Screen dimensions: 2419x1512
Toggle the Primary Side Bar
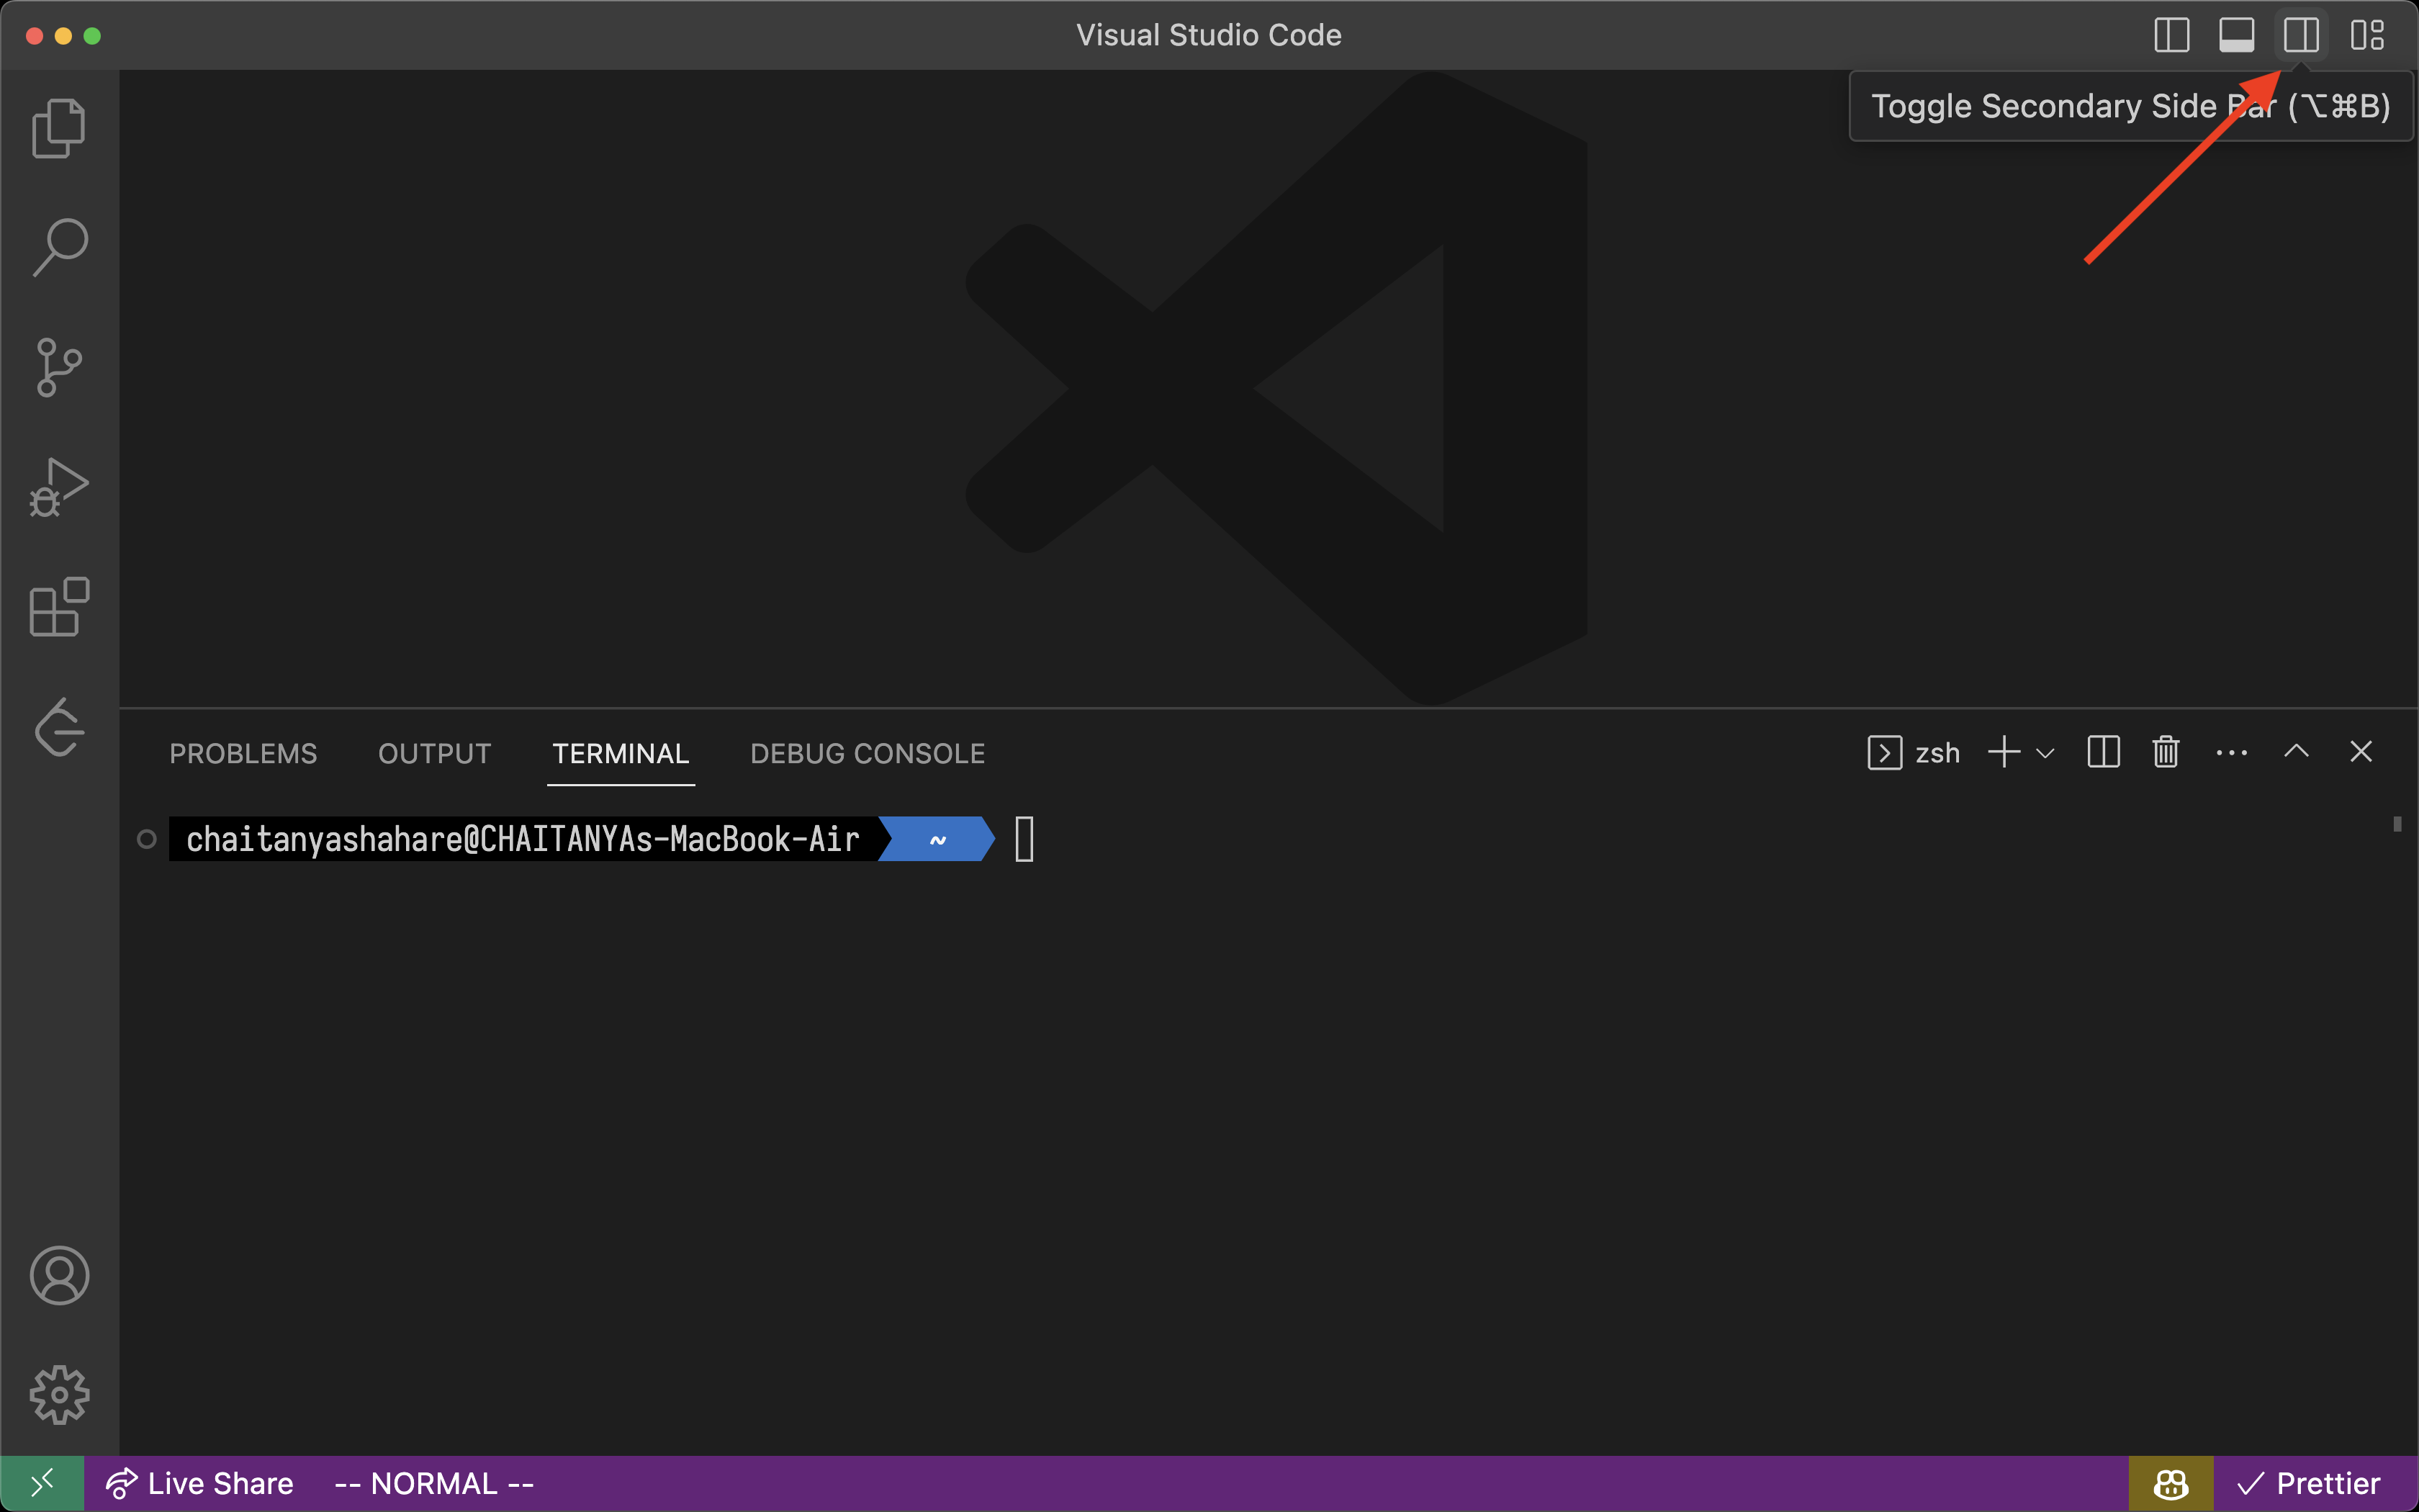[x=2171, y=35]
